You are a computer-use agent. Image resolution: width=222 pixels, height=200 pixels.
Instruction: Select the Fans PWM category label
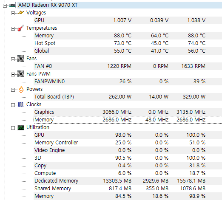click(38, 74)
